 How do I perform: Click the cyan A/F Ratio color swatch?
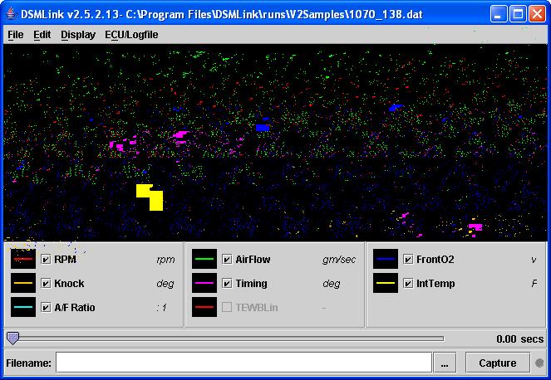point(23,307)
